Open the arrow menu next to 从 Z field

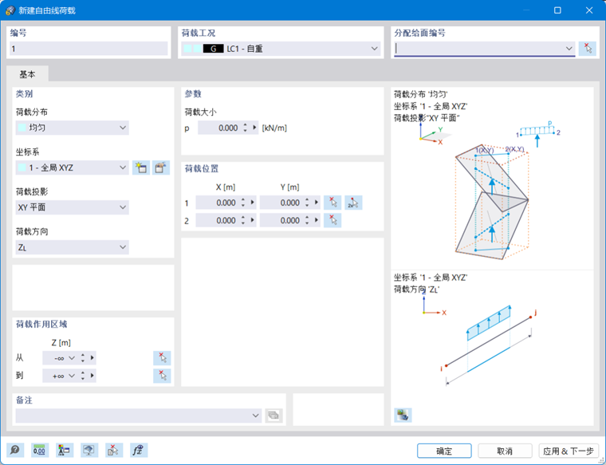click(x=92, y=358)
